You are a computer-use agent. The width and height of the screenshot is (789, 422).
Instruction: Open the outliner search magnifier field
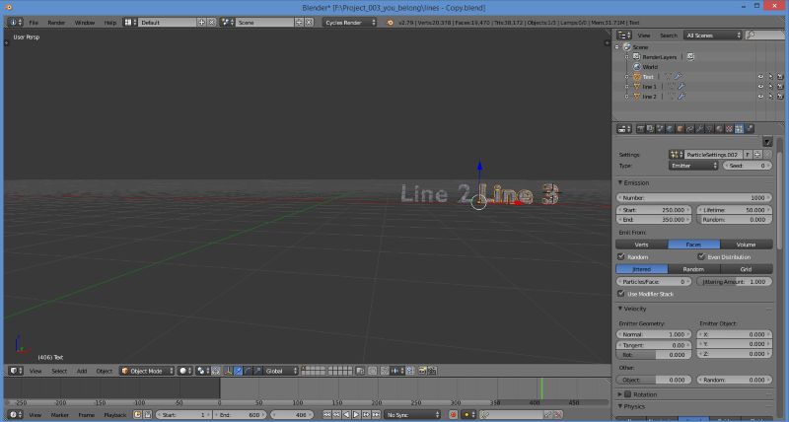(764, 35)
